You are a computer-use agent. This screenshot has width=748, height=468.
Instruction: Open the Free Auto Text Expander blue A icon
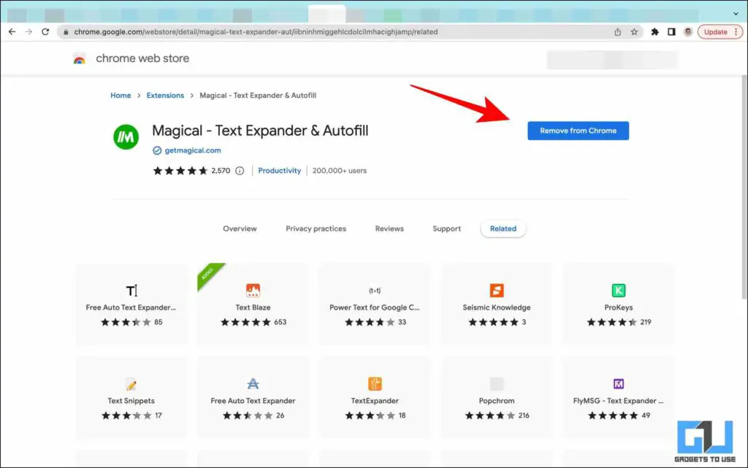(x=253, y=383)
